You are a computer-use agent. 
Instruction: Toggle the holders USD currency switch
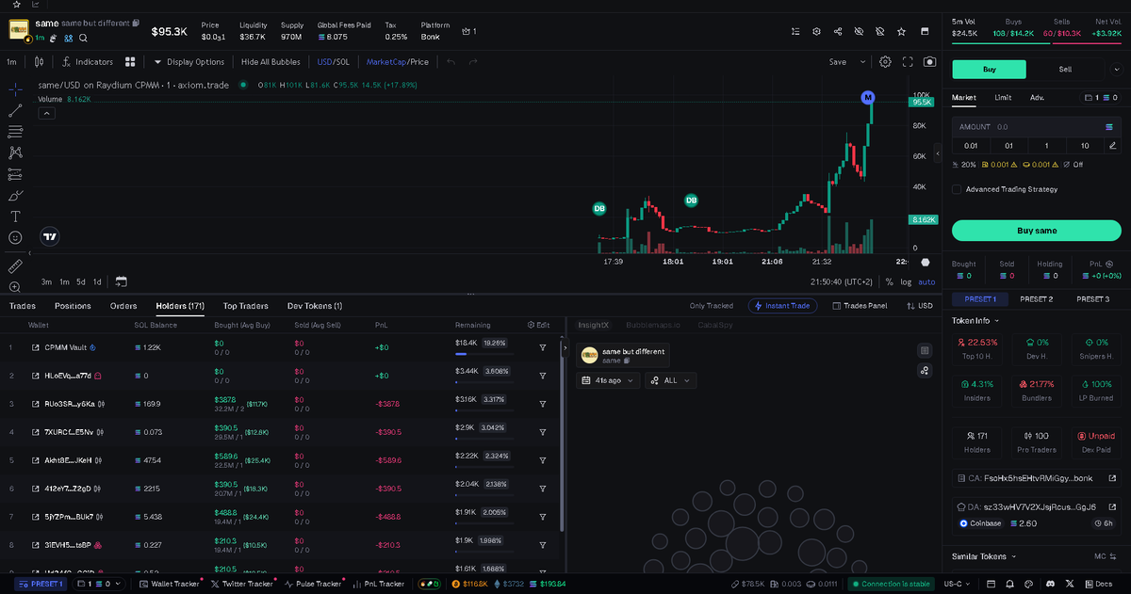pyautogui.click(x=920, y=306)
